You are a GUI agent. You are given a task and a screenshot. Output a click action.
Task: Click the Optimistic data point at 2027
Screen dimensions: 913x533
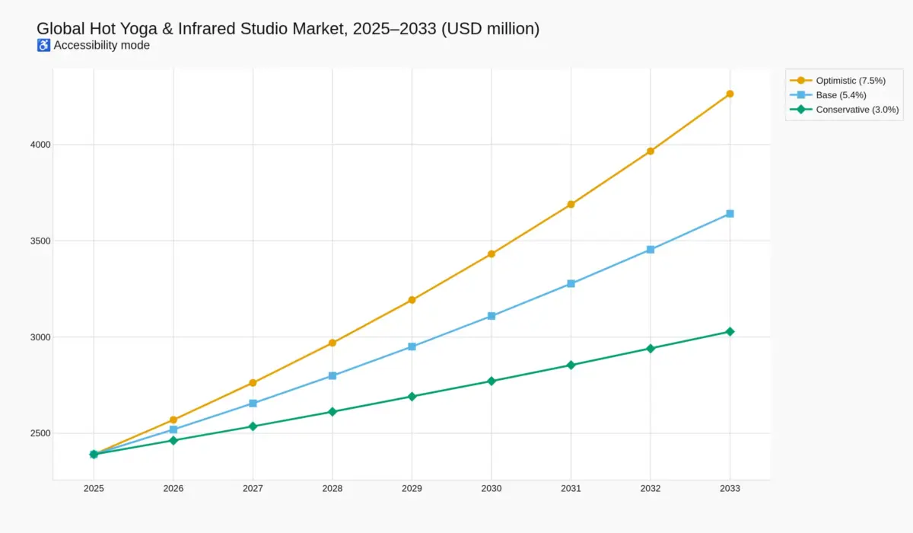tap(253, 382)
